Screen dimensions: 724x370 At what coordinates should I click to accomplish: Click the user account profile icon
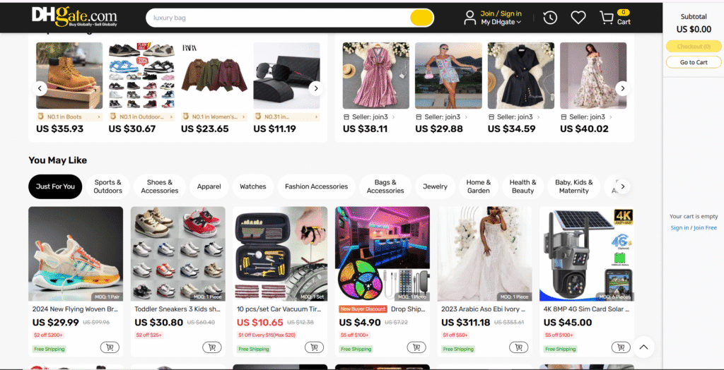(469, 18)
